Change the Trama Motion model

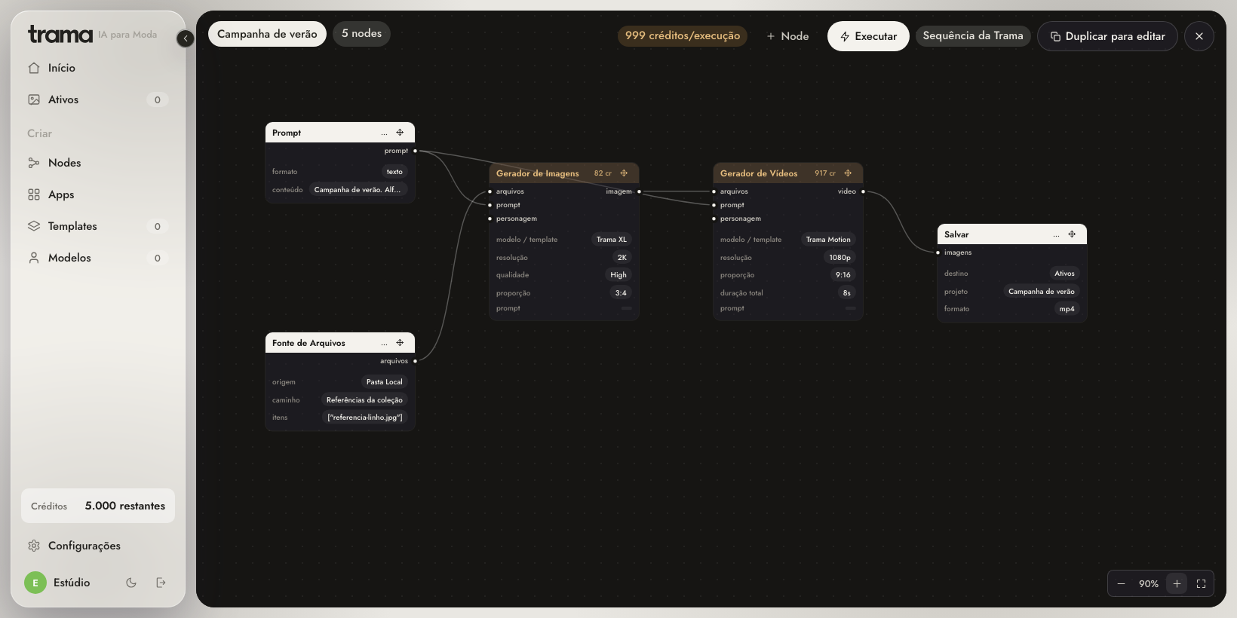828,240
